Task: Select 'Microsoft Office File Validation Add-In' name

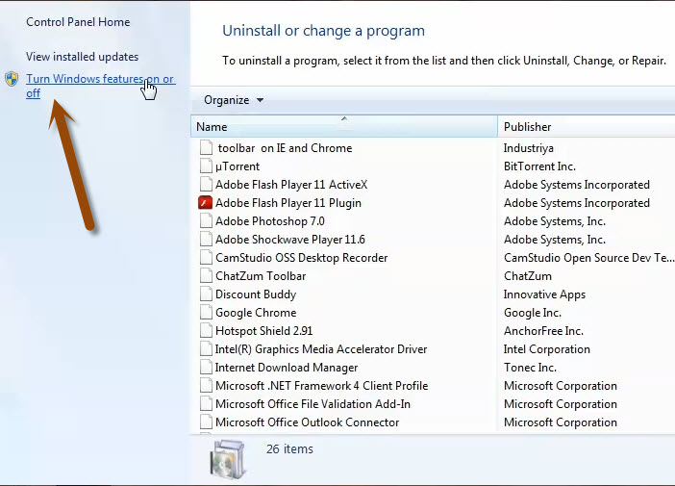Action: [x=312, y=404]
